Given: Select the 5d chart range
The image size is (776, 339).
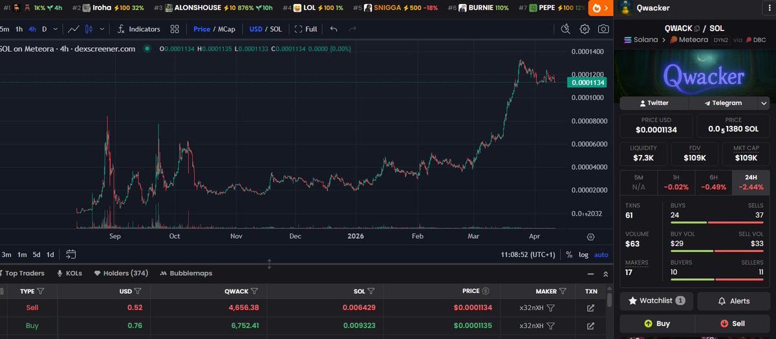Looking at the screenshot, I should pos(37,254).
